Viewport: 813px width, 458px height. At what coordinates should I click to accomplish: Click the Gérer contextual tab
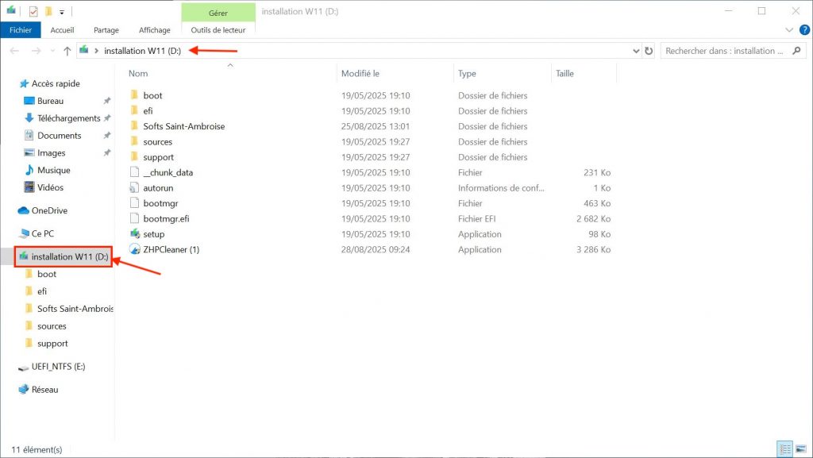pos(218,13)
